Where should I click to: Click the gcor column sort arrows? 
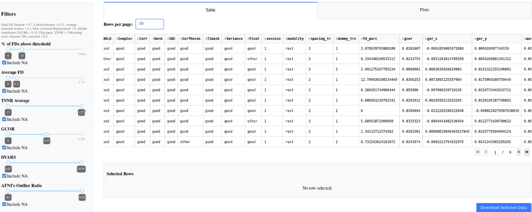pos(403,39)
